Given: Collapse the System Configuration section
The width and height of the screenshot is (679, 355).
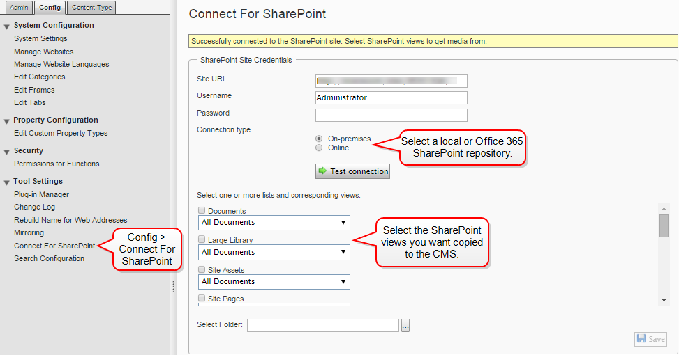Looking at the screenshot, I should click(6, 26).
